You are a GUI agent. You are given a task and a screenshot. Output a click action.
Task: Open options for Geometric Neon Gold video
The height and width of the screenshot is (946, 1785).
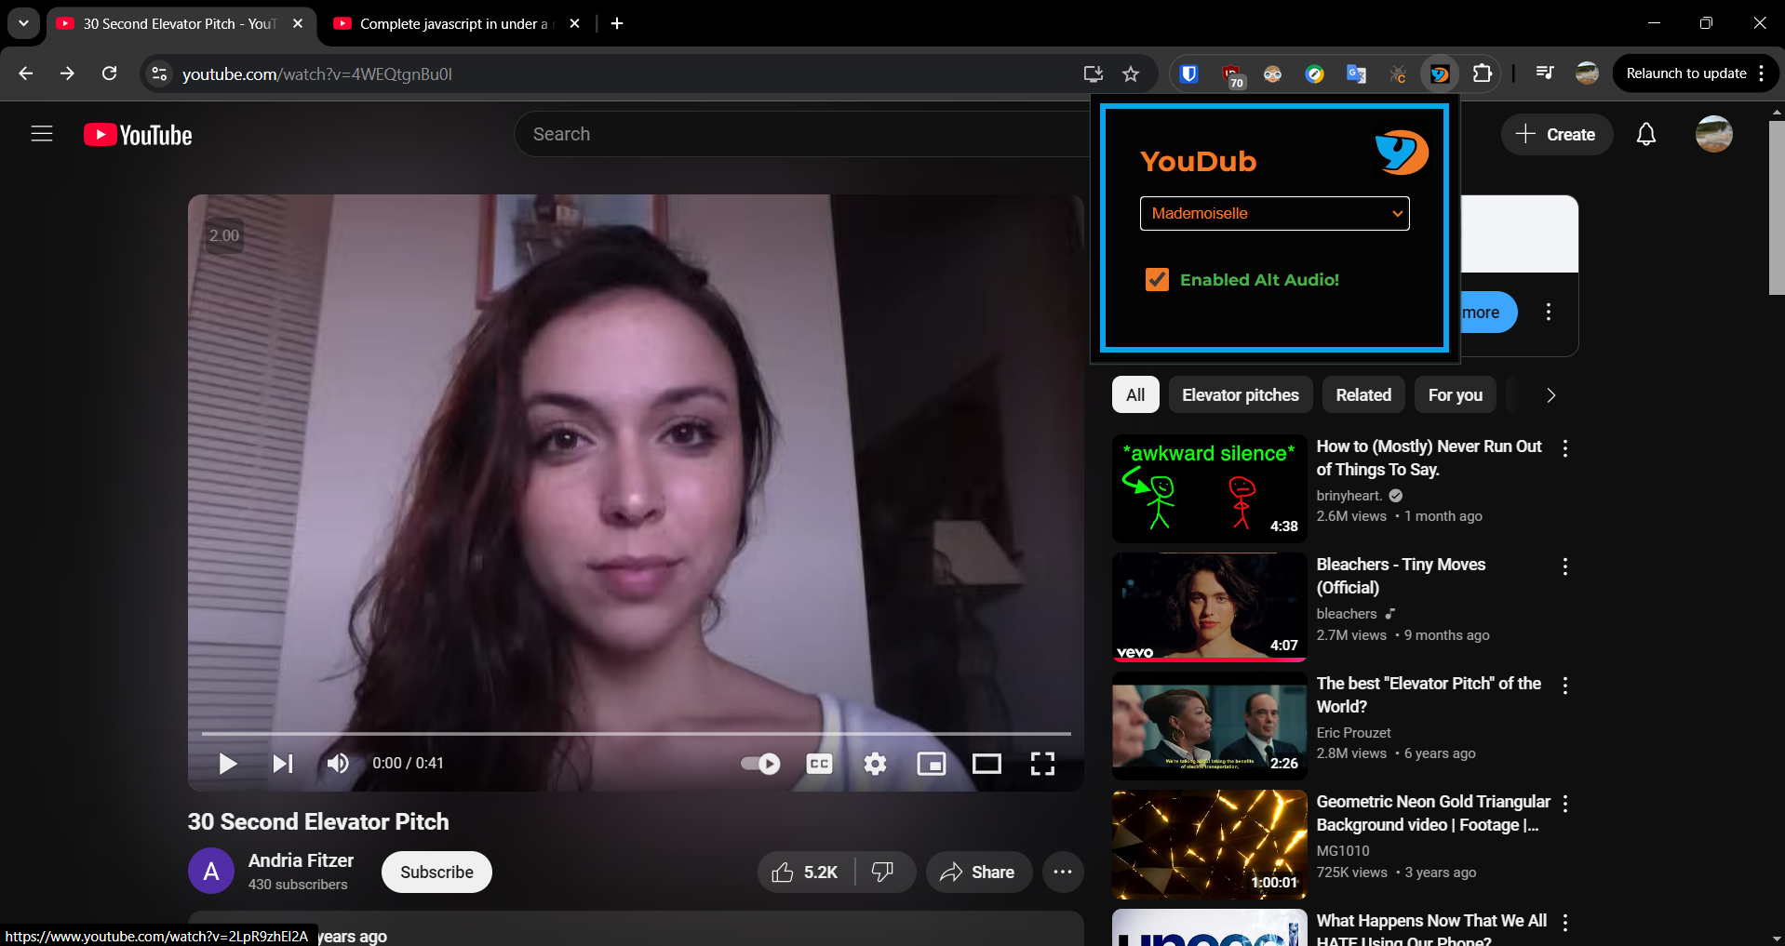pyautogui.click(x=1565, y=804)
